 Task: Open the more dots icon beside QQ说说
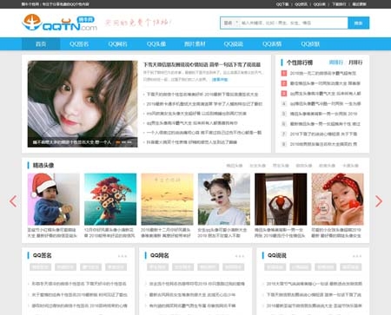357,256
